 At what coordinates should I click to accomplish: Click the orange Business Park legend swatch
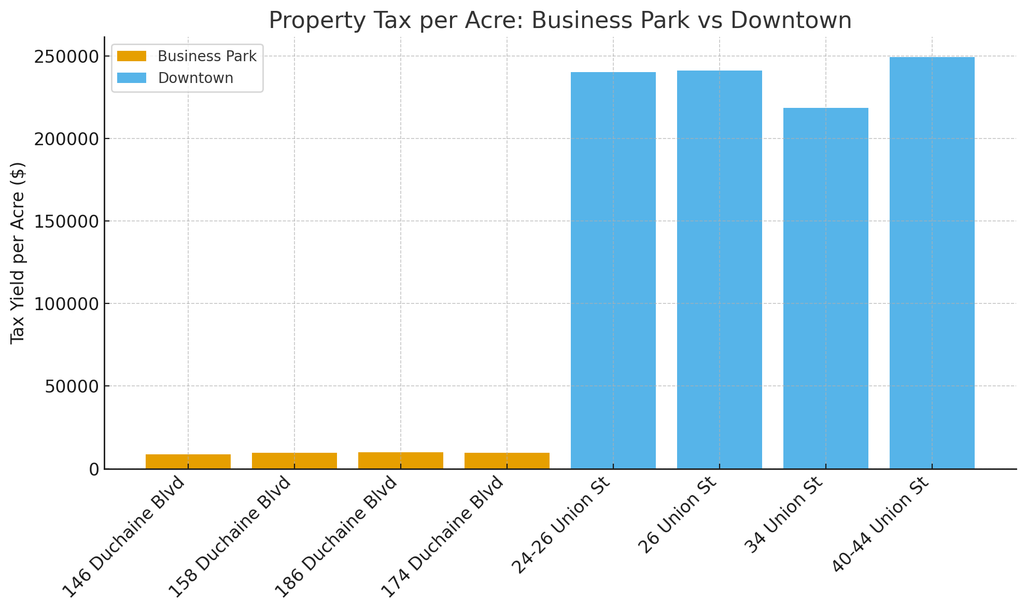(132, 56)
